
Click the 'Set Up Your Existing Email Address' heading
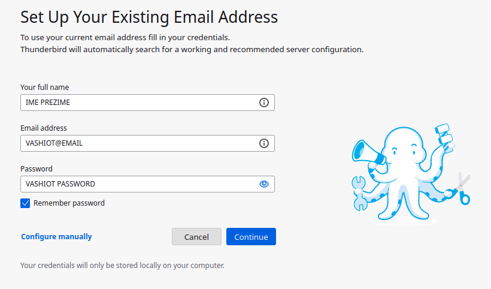[x=149, y=17]
